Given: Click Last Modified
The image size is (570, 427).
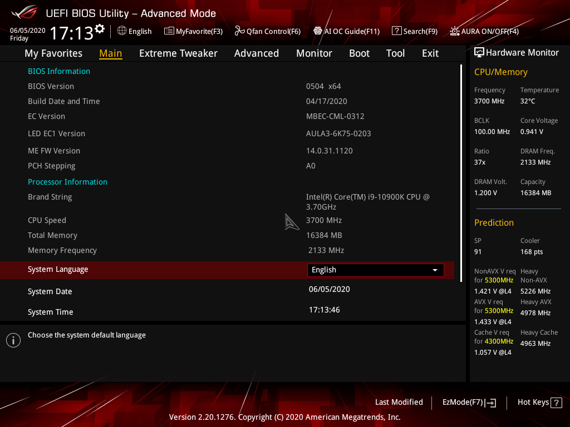Looking at the screenshot, I should [399, 402].
